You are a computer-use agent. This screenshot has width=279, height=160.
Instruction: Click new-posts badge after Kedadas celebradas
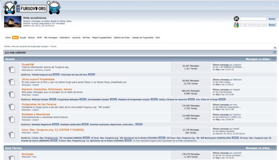[x=85, y=124]
